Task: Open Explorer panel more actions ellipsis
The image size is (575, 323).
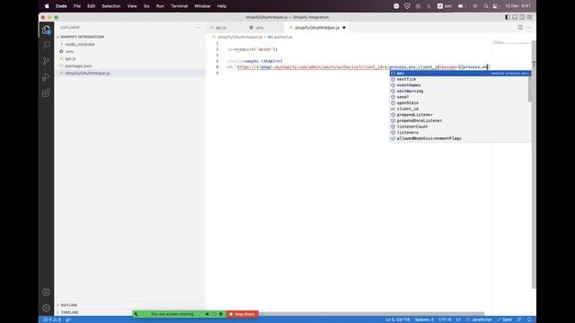Action: [198, 28]
